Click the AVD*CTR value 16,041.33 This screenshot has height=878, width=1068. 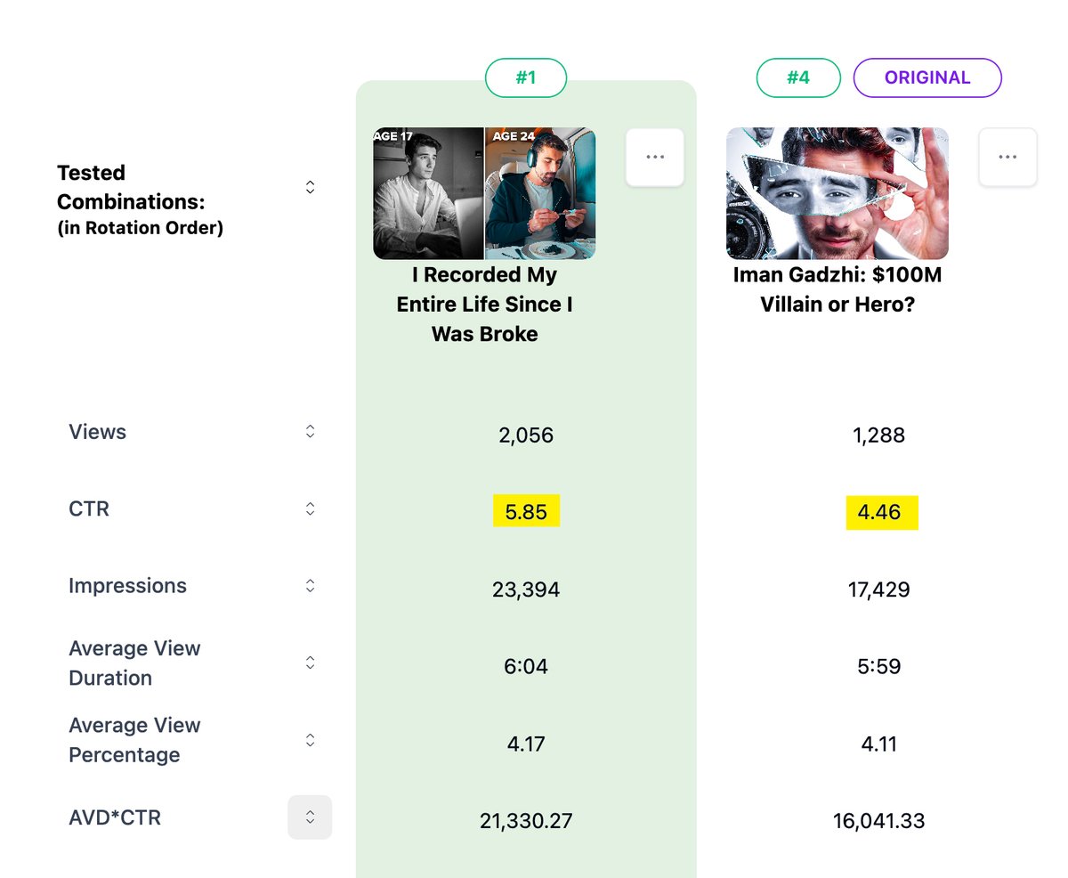(879, 821)
